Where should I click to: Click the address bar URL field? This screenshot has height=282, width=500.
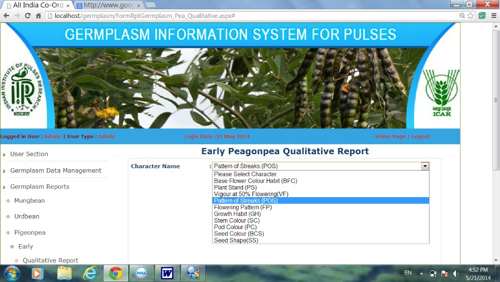pos(252,15)
